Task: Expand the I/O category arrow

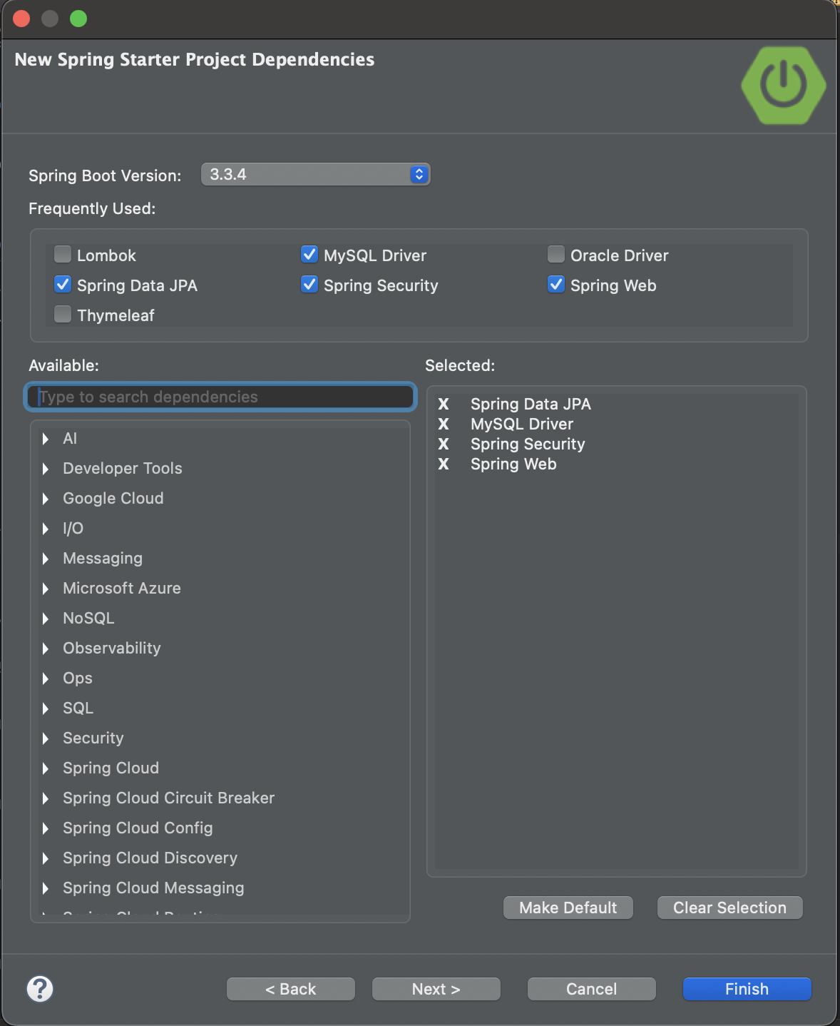Action: 46,529
